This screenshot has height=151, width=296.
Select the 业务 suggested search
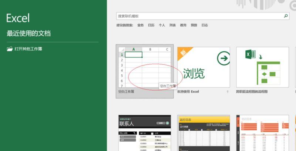pos(141,25)
